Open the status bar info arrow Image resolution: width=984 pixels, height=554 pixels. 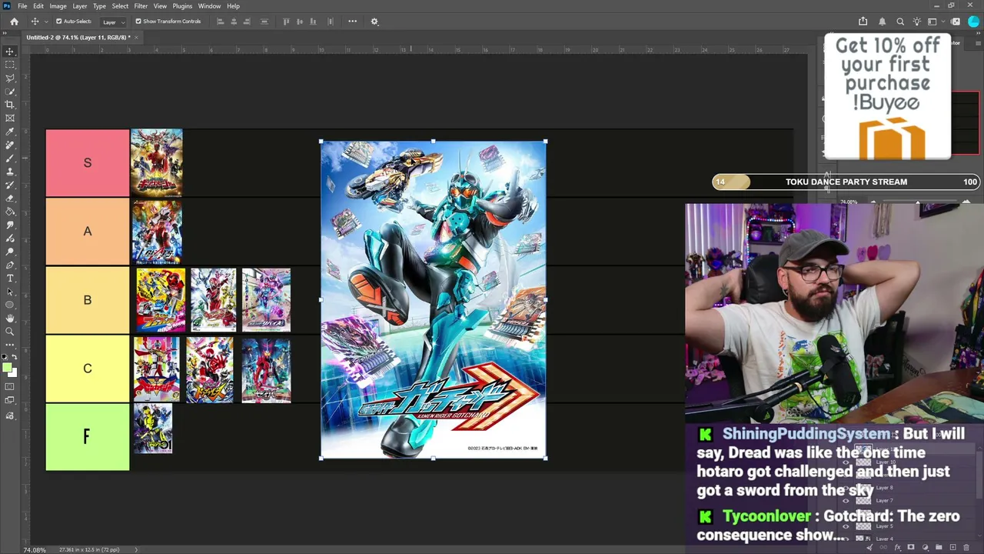137,549
